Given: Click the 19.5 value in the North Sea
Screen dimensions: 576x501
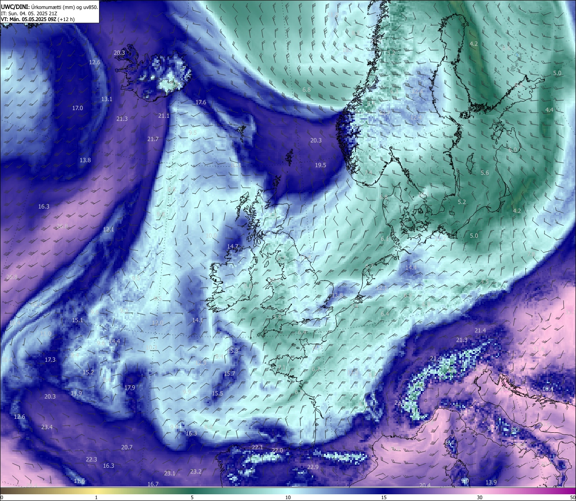Looking at the screenshot, I should pos(320,165).
